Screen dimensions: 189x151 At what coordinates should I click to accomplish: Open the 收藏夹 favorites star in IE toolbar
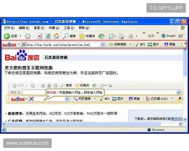[87, 36]
